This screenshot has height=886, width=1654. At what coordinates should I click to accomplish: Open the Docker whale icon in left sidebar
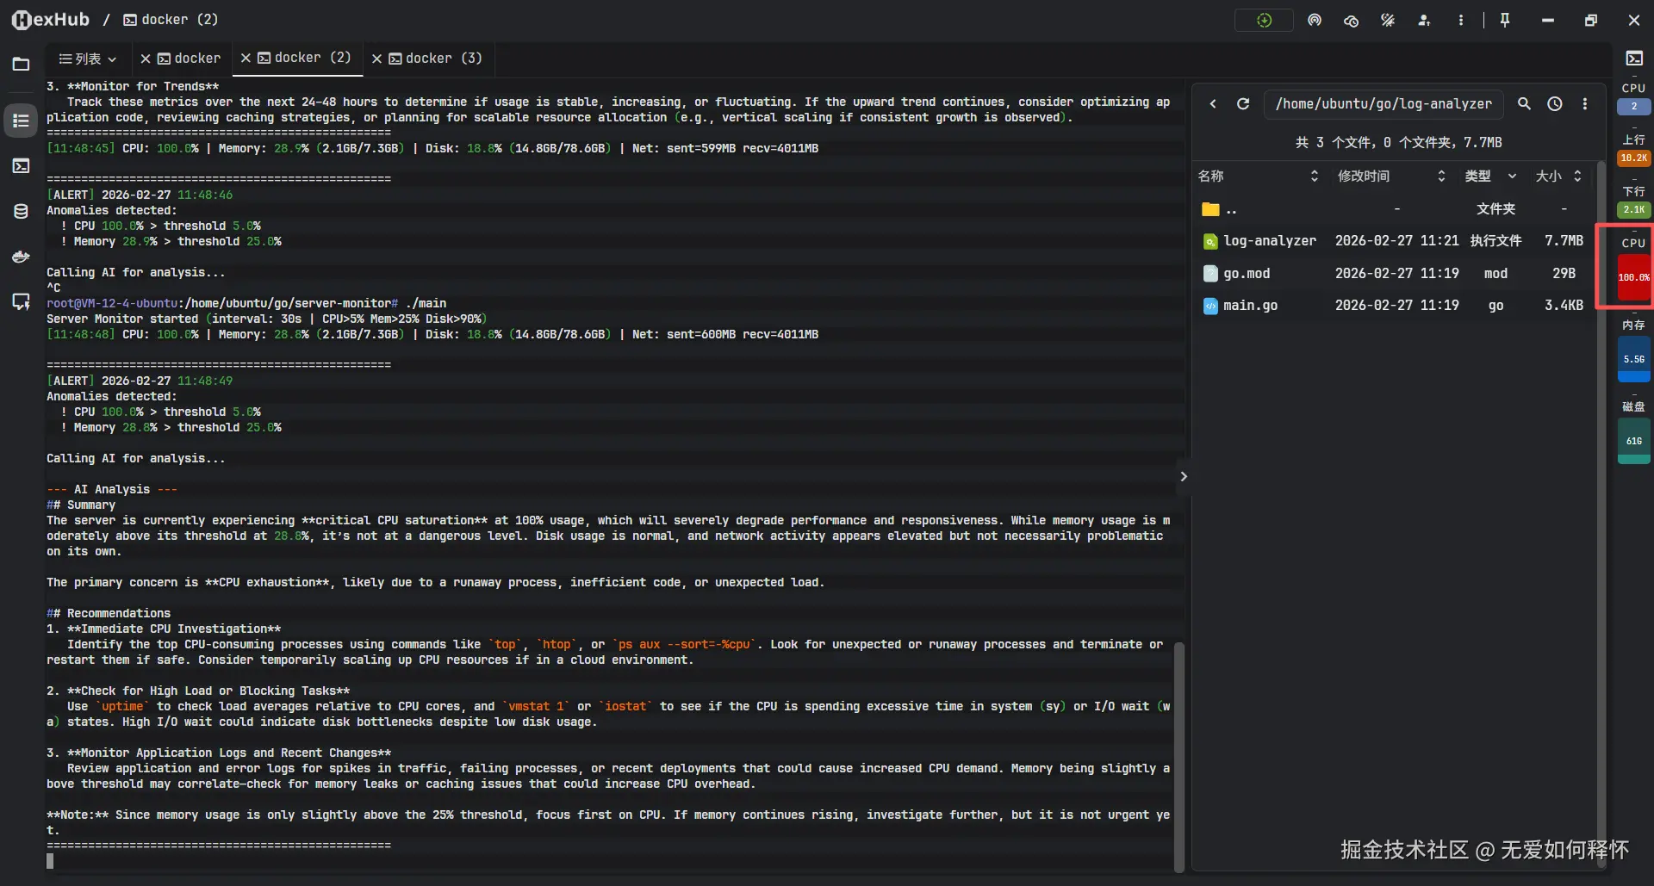point(22,257)
